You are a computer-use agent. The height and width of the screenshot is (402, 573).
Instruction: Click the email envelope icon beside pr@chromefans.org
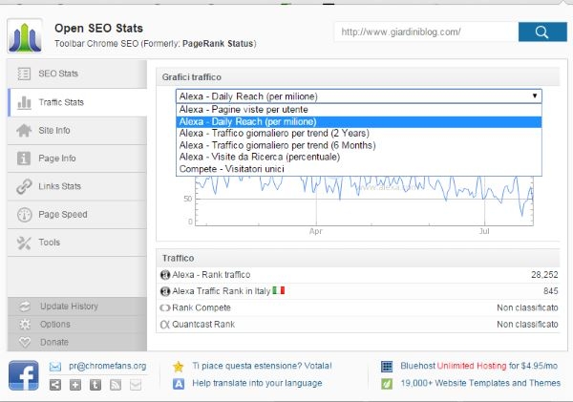(54, 366)
